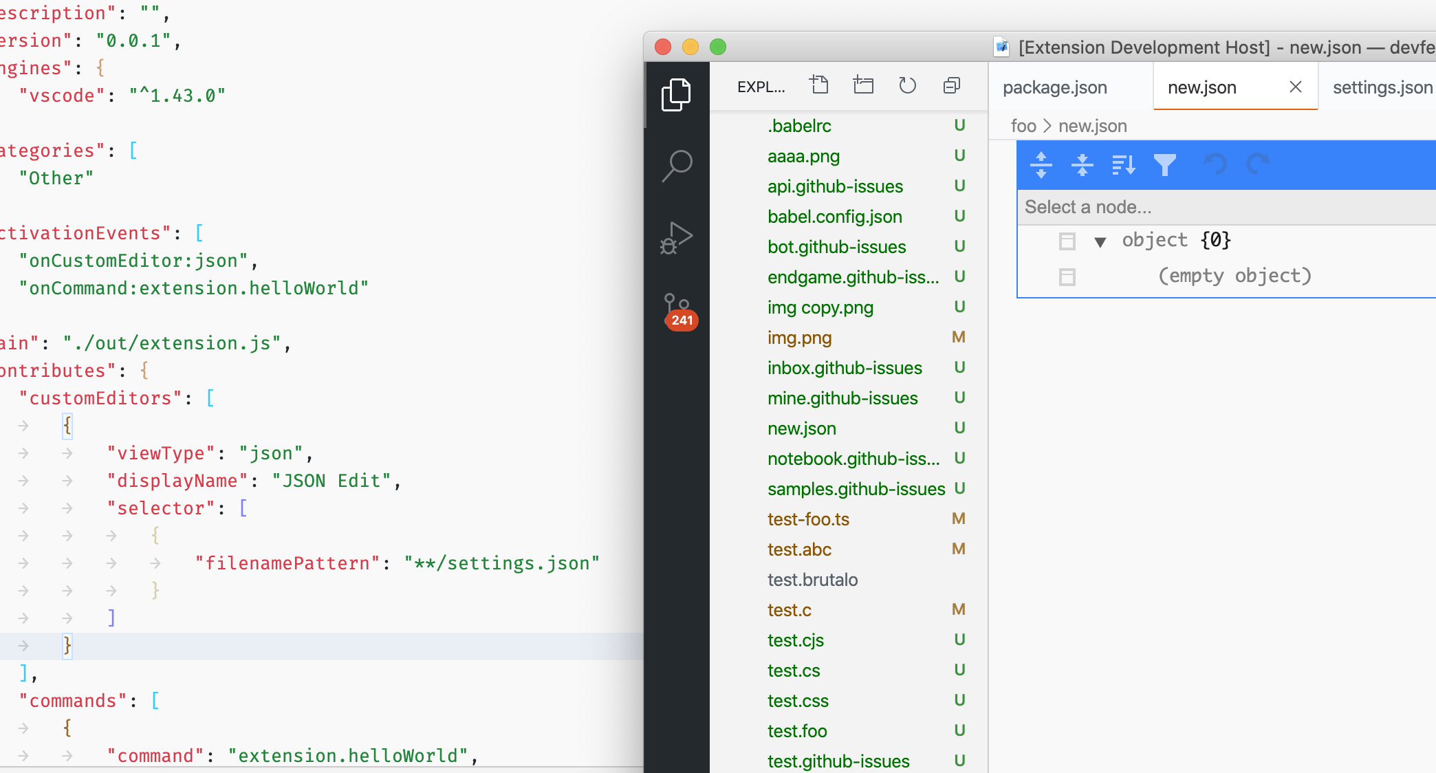Select test.abc in the file list
The image size is (1436, 773).
(798, 549)
